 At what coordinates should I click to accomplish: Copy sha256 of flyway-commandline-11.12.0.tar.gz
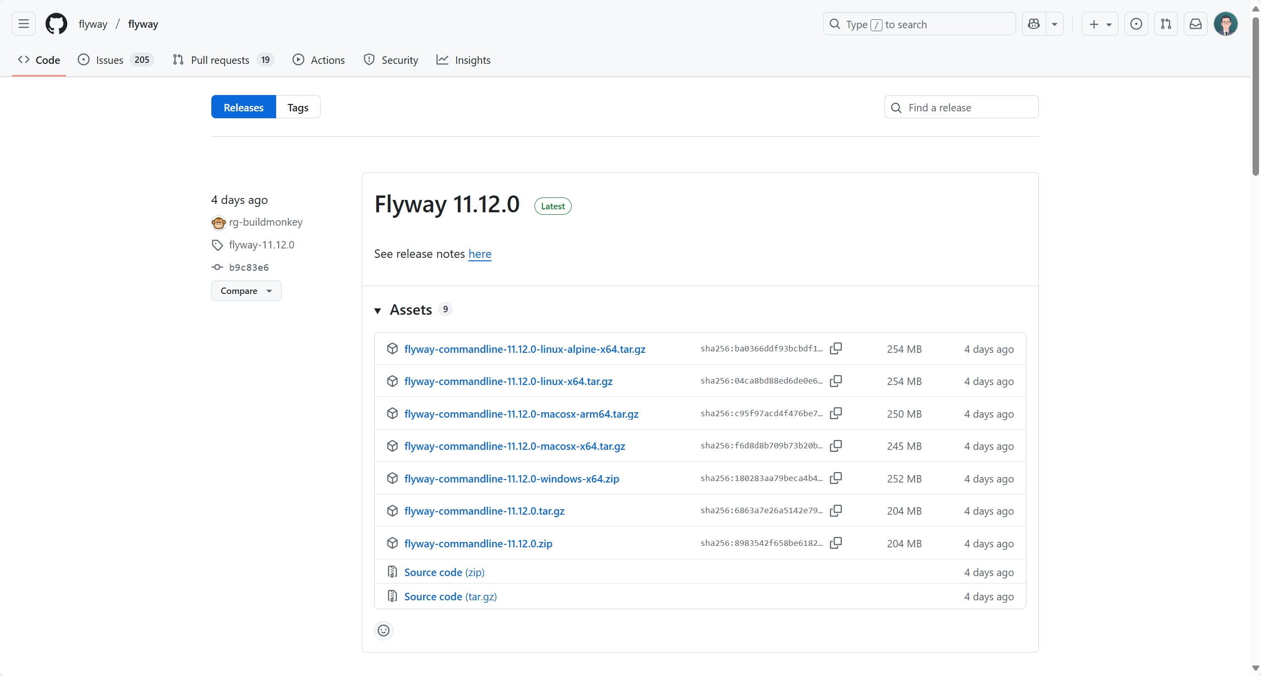(835, 510)
